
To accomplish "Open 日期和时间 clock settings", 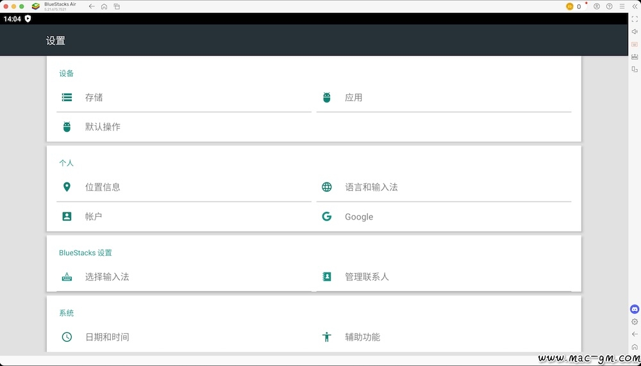I will (x=184, y=337).
